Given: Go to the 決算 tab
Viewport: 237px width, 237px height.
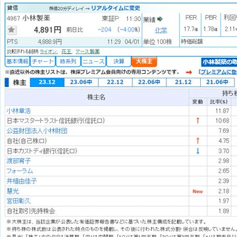Looking at the screenshot, I should [118, 61].
